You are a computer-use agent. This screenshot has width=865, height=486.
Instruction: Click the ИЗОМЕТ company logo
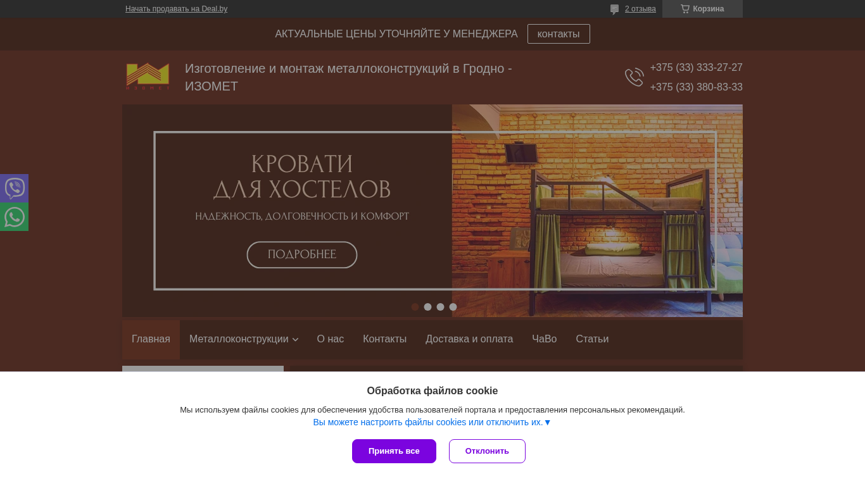pyautogui.click(x=148, y=77)
